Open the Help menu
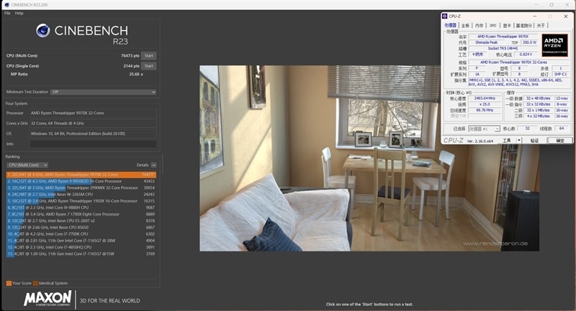Viewport: 576px width, 311px height. [19, 13]
